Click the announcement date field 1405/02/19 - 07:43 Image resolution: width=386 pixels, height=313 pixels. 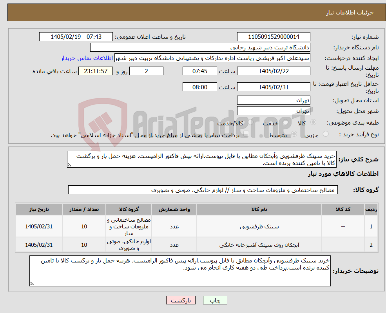point(76,37)
